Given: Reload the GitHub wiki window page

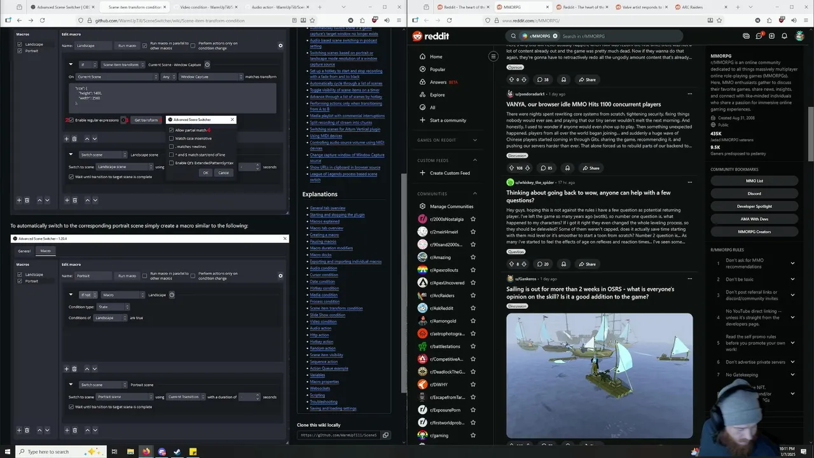Looking at the screenshot, I should pos(42,20).
